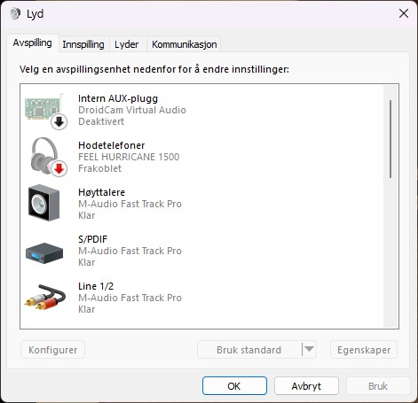Select the M-Audio Fast Track Pro Høyttalere entry
Image resolution: width=418 pixels, height=403 pixels.
point(201,204)
